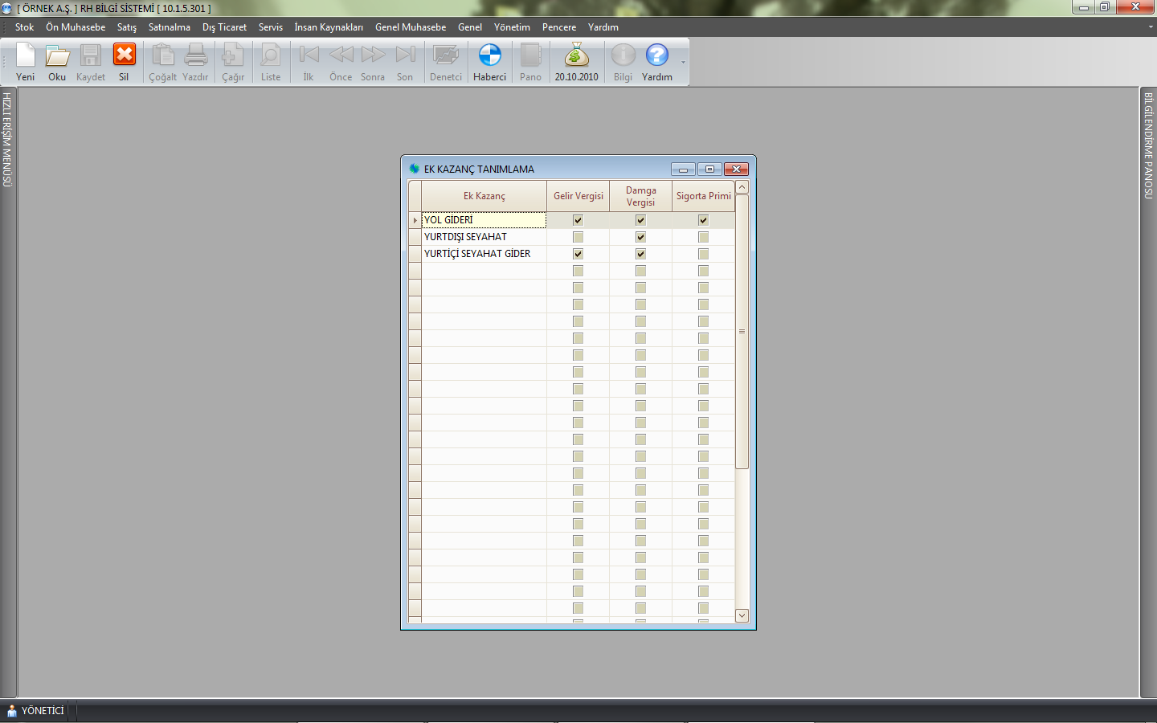Expand the BİLGİLENDİRME PANOSU side panel

pyautogui.click(x=1149, y=145)
